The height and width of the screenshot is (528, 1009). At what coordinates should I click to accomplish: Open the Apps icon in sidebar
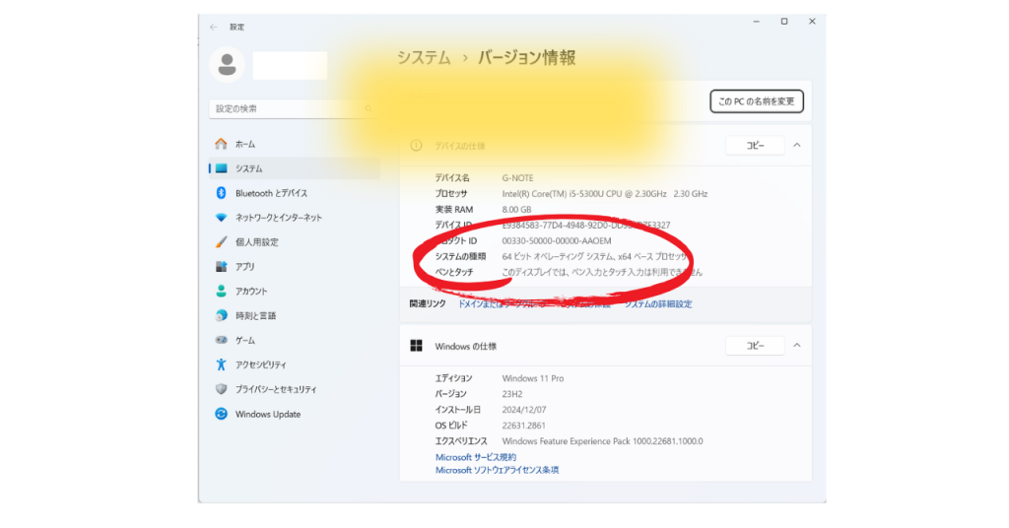point(222,267)
